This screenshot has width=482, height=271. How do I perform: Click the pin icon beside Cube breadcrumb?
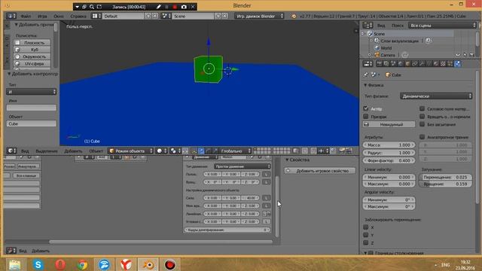[366, 75]
